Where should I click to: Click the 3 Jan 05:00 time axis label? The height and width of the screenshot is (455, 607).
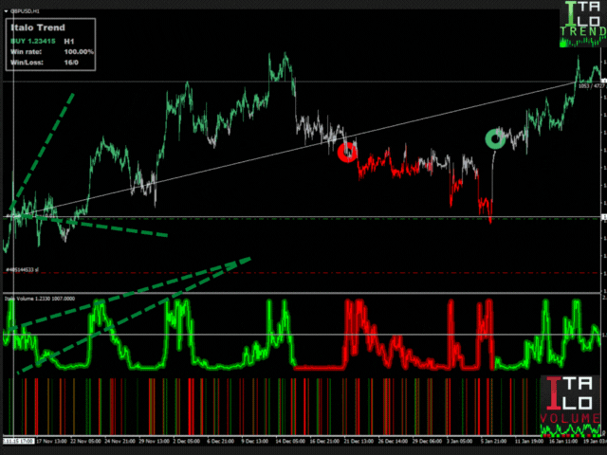click(x=459, y=441)
